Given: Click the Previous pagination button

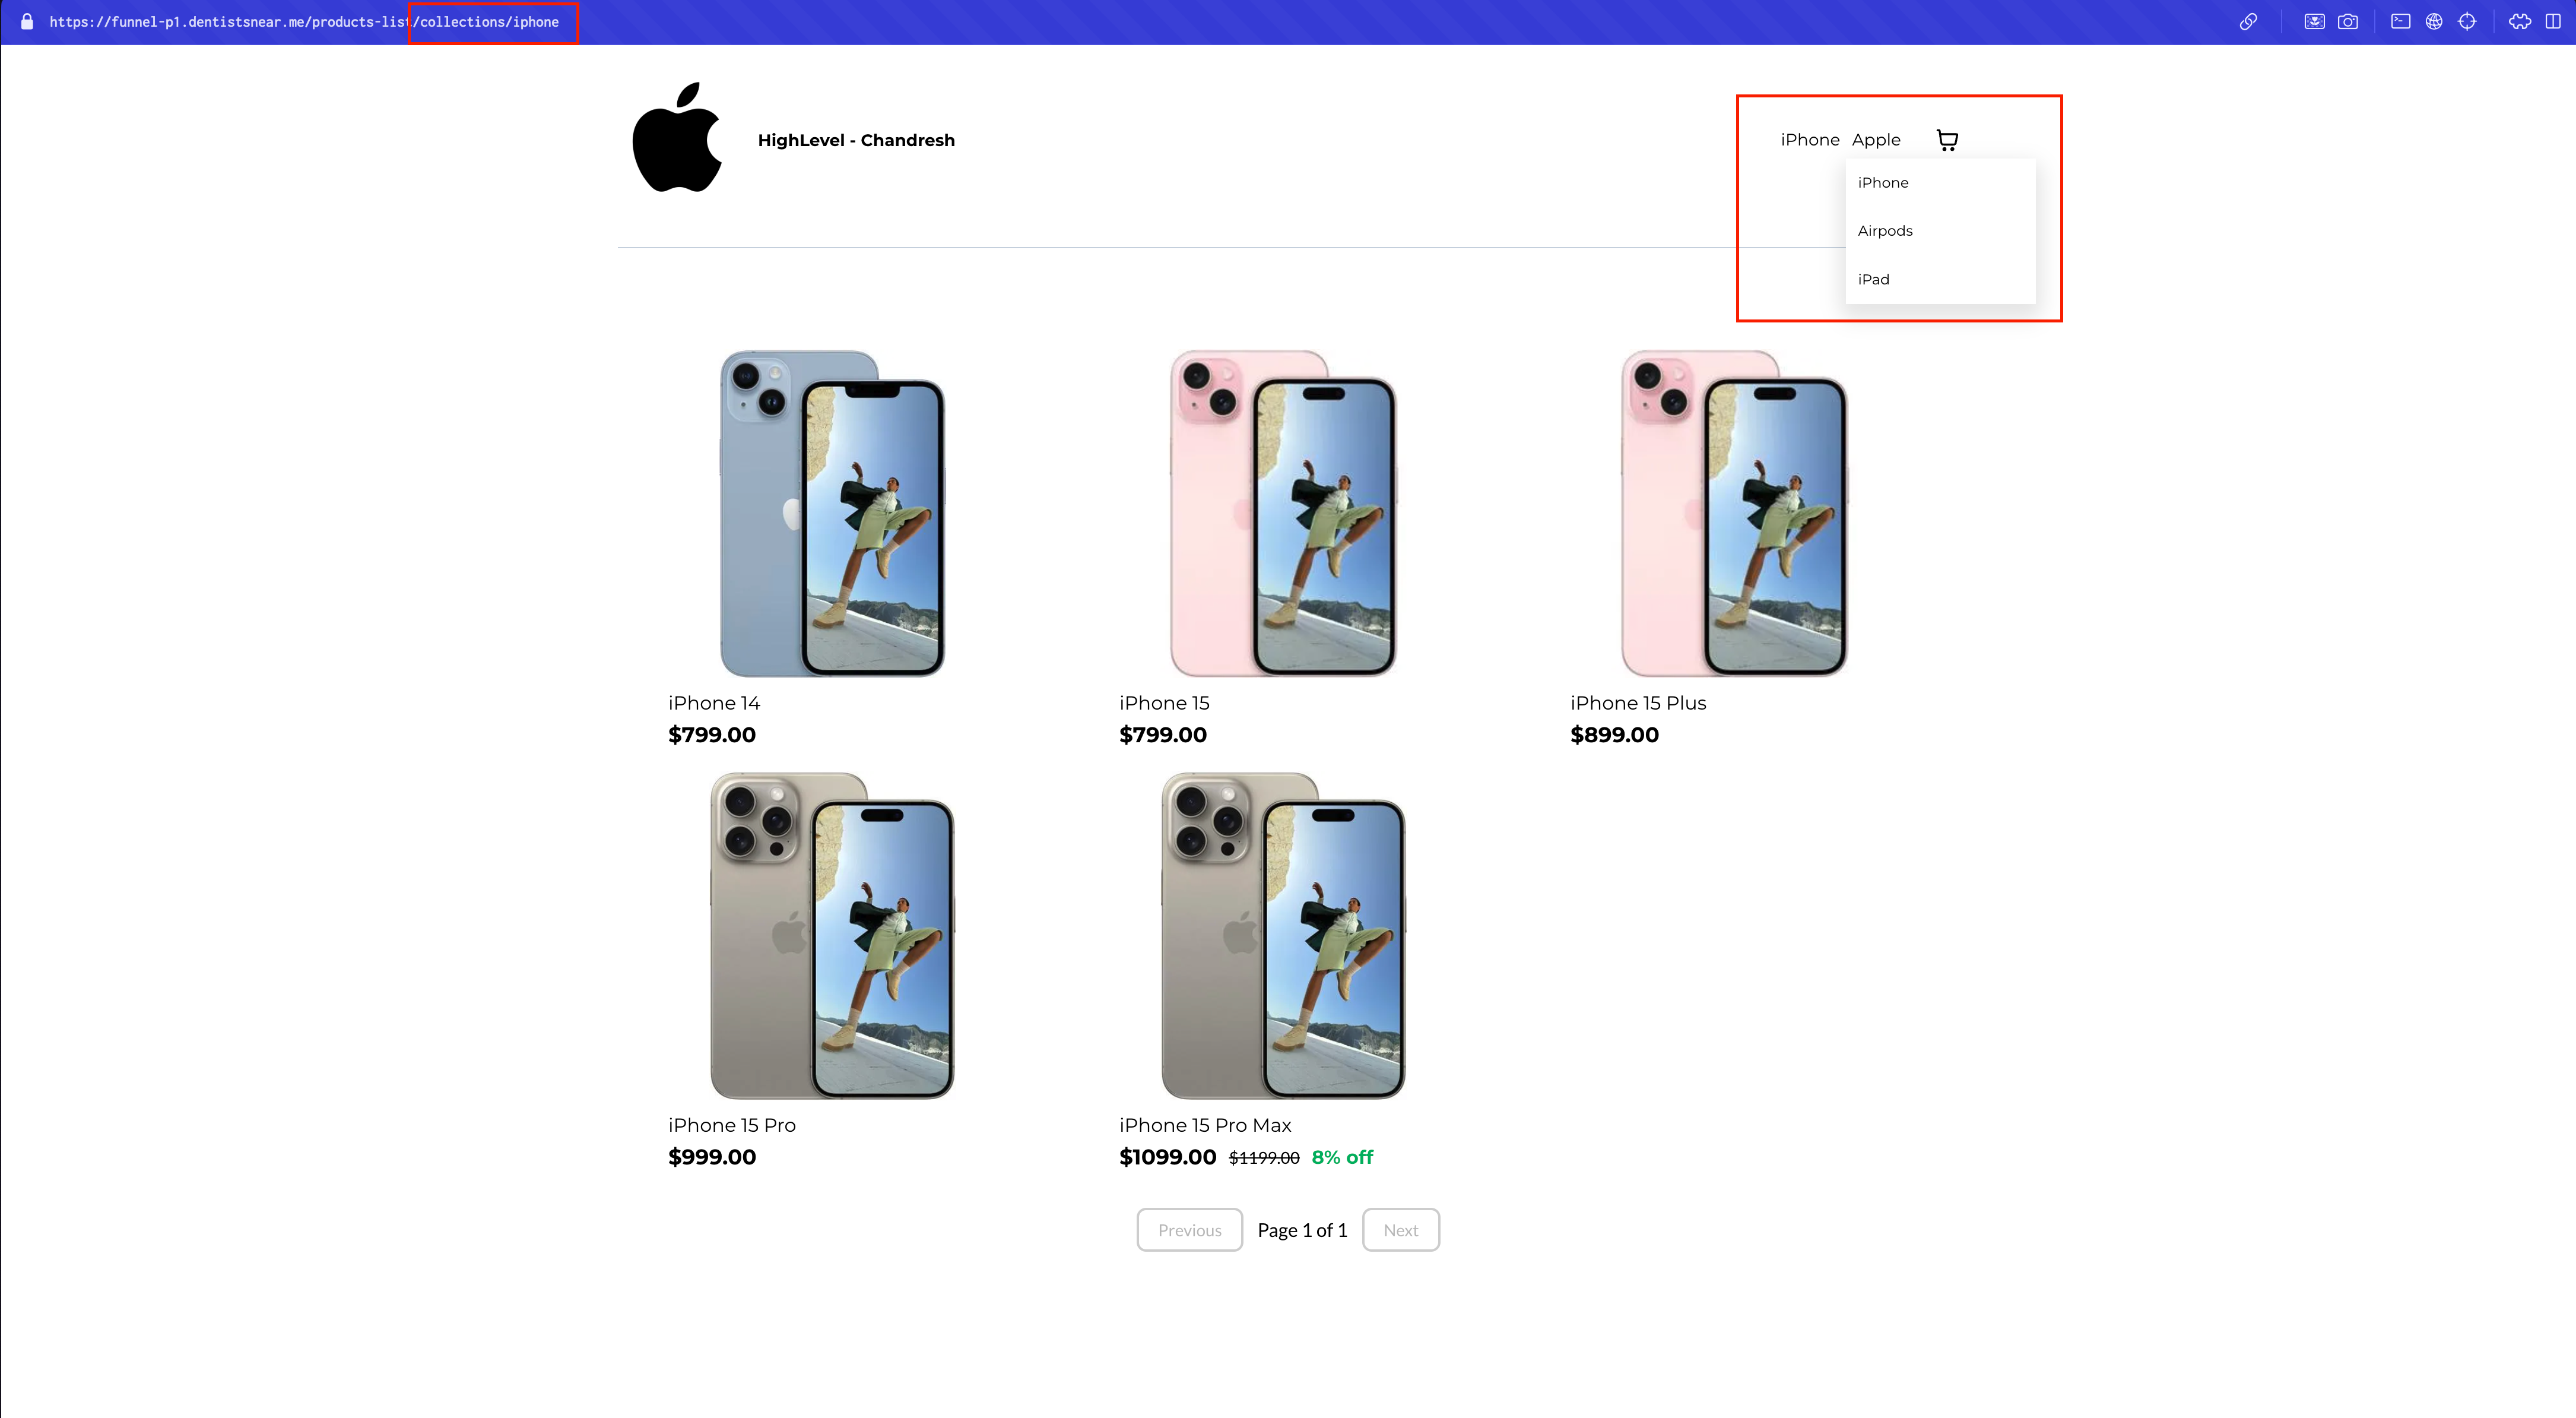Looking at the screenshot, I should click(x=1189, y=1230).
